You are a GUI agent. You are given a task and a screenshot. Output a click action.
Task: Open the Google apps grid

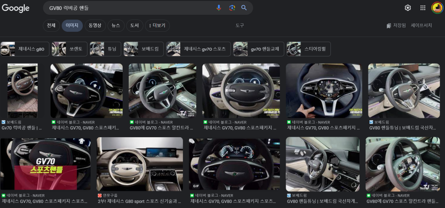pos(423,8)
